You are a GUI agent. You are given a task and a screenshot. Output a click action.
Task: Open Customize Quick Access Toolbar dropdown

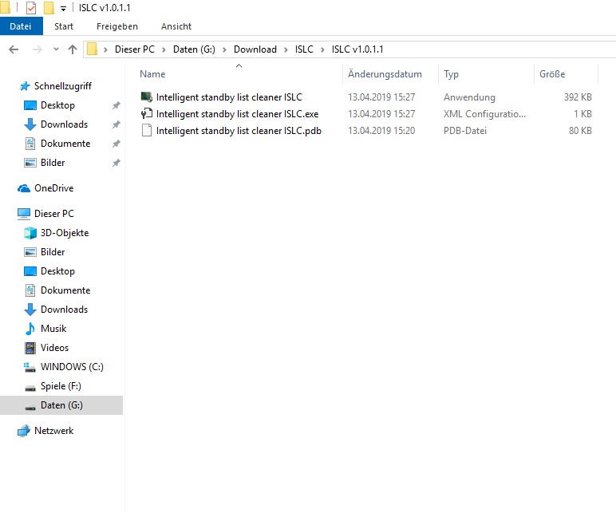point(63,8)
